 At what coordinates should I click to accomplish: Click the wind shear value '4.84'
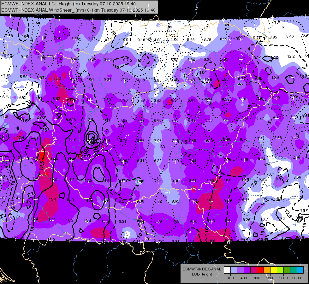point(174,40)
